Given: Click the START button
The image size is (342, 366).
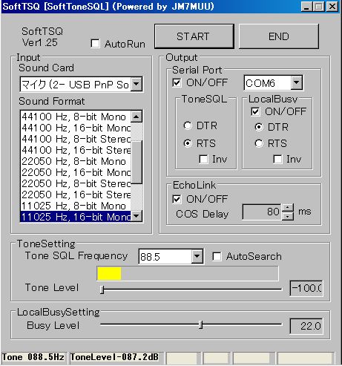Looking at the screenshot, I should (194, 36).
